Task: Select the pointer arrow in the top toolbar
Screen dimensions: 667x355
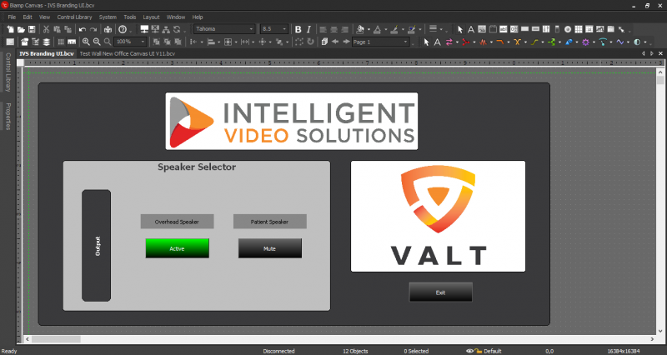Action: tap(460, 29)
